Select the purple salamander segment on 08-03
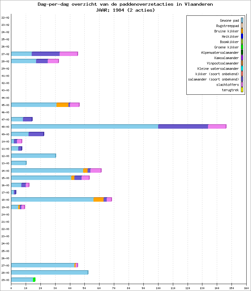 pos(183,127)
